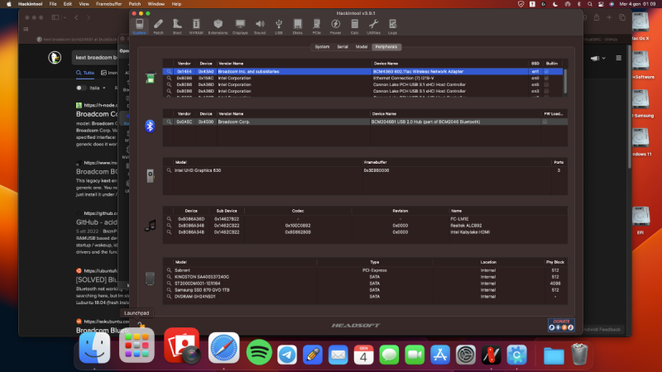The height and width of the screenshot is (372, 662).
Task: Open the Utilities toolbar section
Action: pos(373,26)
